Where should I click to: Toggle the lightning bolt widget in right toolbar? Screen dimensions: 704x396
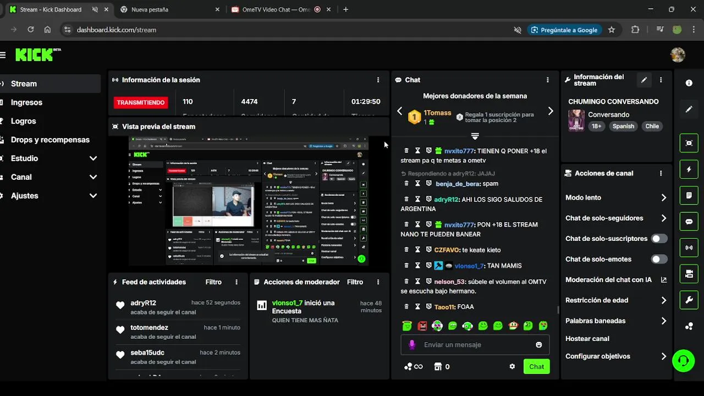[x=689, y=169]
